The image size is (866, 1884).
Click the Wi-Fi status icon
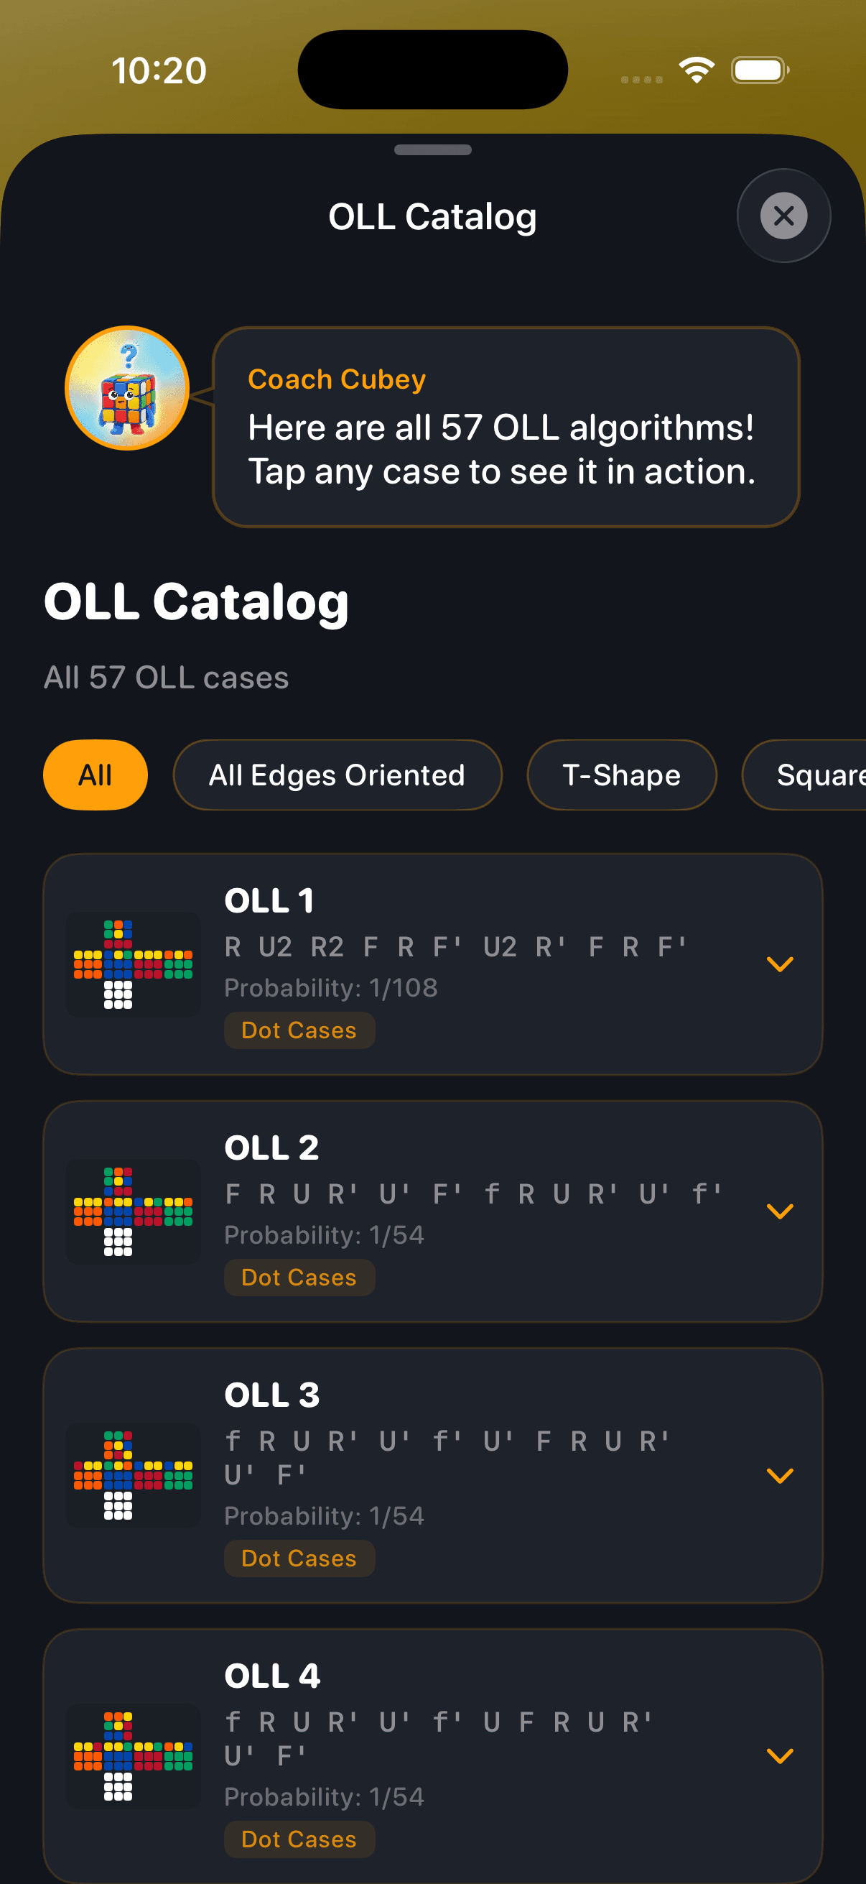tap(695, 70)
